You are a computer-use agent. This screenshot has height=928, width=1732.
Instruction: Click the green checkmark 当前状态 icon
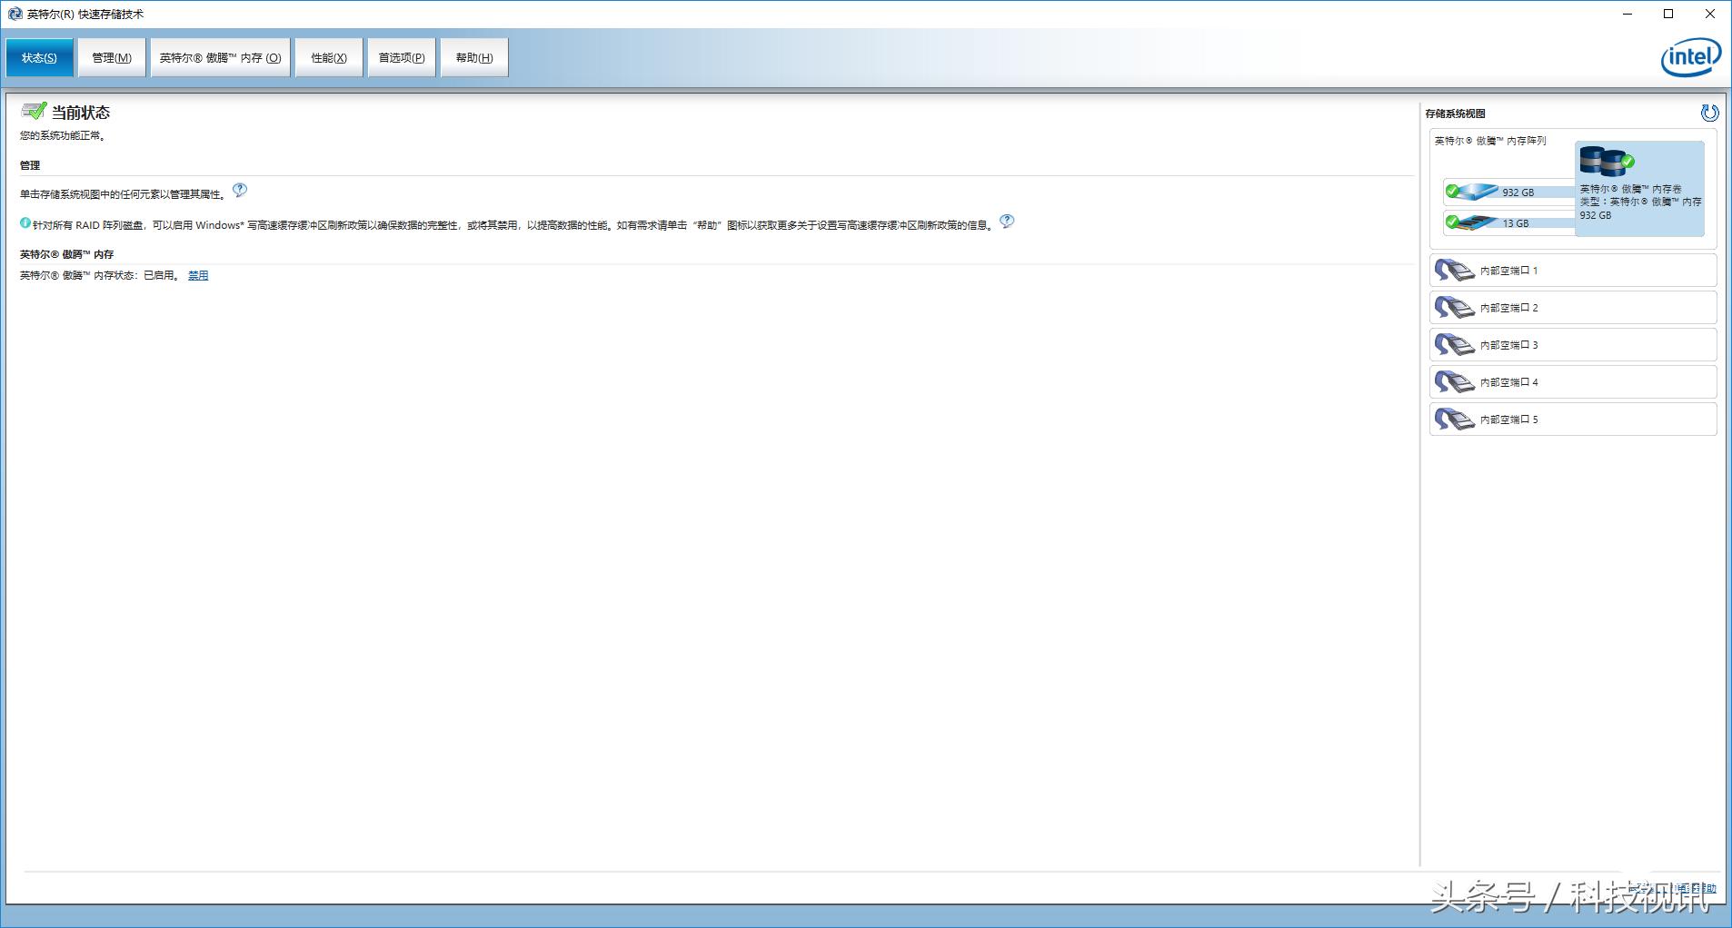(34, 111)
